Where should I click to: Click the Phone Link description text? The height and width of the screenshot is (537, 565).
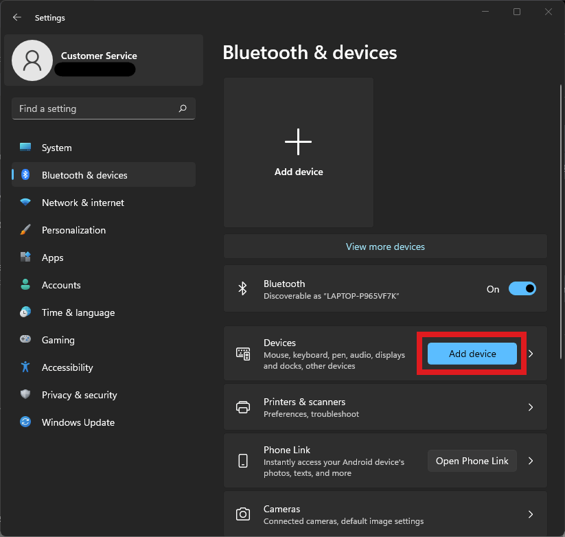pos(334,468)
